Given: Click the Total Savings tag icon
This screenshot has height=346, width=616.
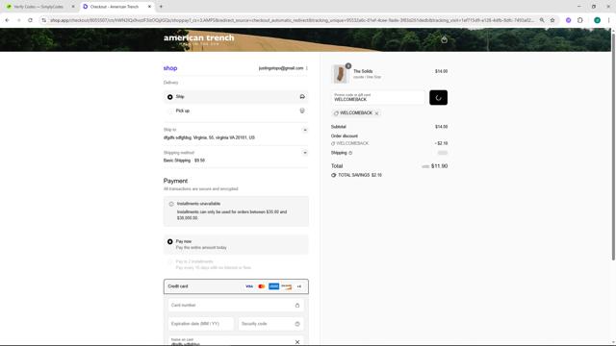Looking at the screenshot, I should pos(334,175).
